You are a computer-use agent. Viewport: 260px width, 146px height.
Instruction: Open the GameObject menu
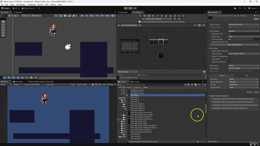pyautogui.click(x=21, y=4)
